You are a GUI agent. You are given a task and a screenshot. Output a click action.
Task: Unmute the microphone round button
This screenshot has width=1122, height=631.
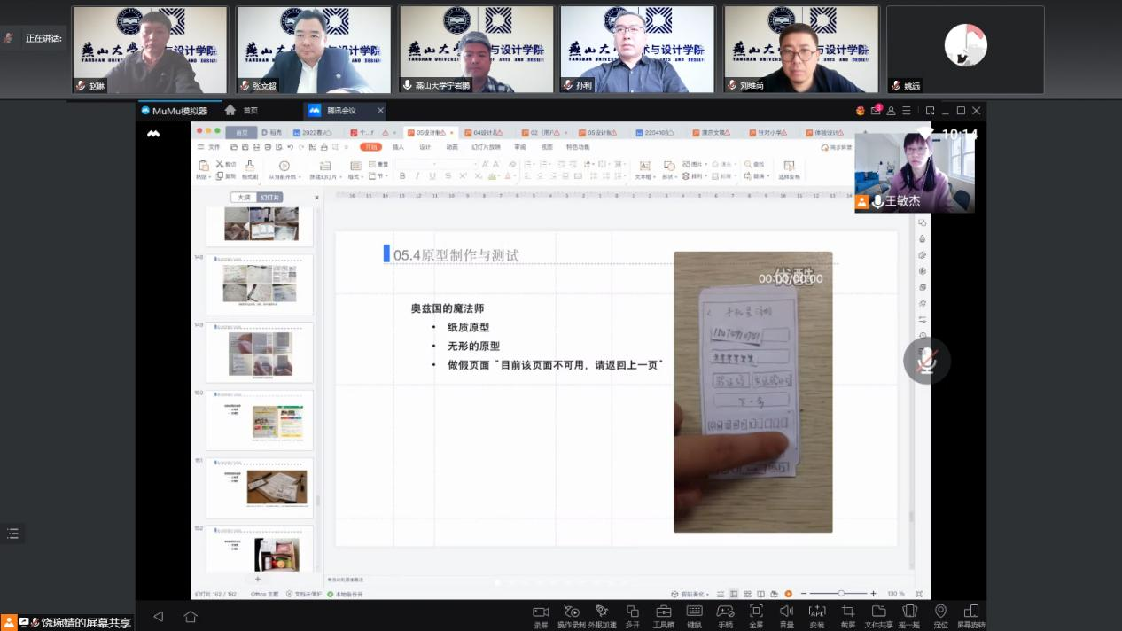(x=926, y=361)
